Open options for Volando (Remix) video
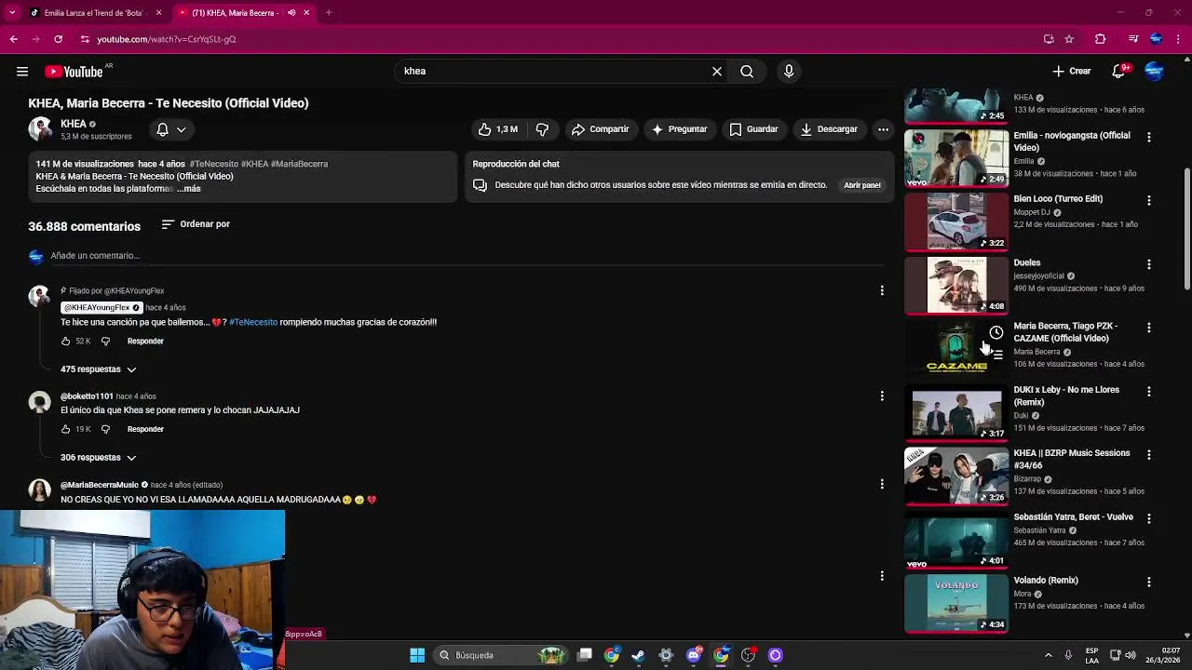 click(x=1149, y=582)
